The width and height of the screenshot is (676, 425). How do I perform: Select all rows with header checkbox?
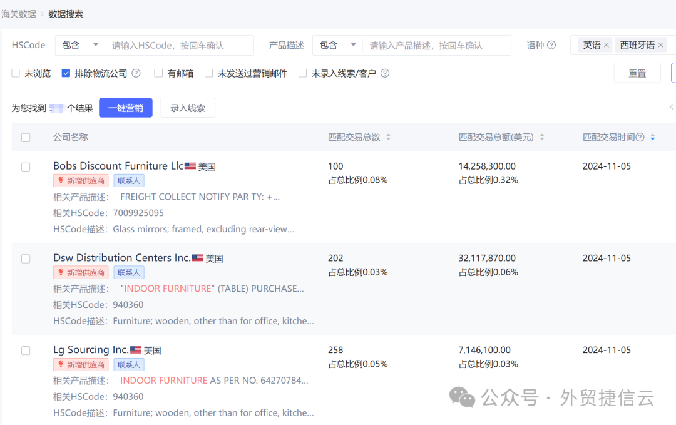tap(26, 137)
